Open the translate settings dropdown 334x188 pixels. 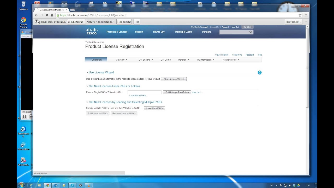coord(294,22)
